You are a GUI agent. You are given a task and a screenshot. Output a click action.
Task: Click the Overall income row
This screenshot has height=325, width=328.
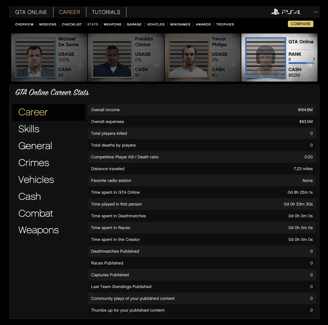(x=202, y=110)
